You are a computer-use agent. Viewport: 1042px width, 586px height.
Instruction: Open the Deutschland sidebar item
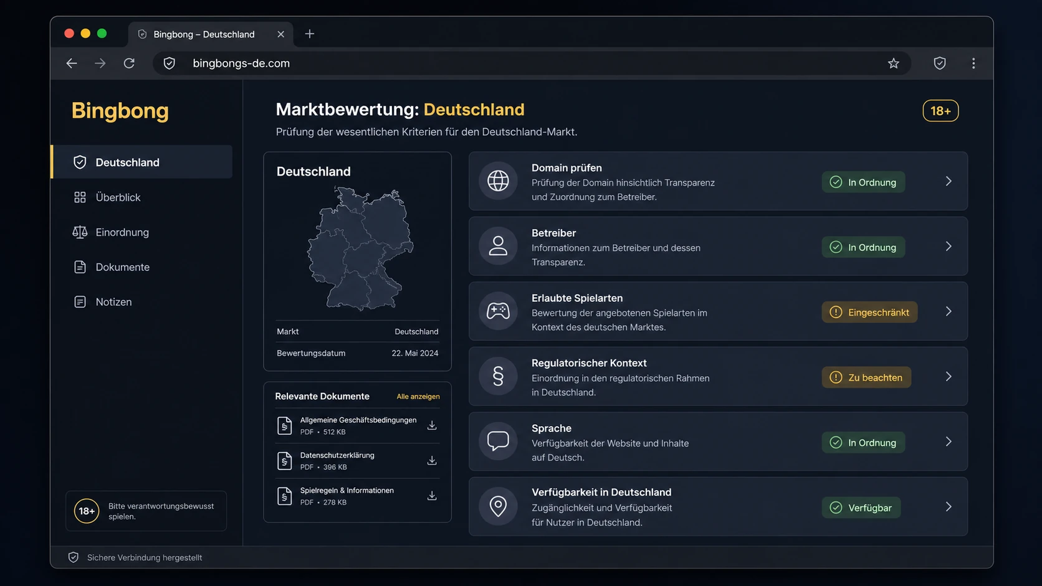[141, 162]
